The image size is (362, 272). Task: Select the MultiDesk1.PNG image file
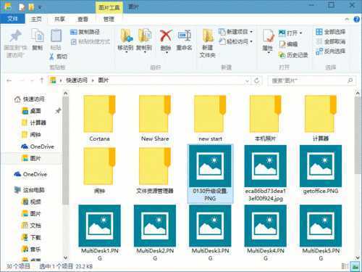tap(99, 233)
